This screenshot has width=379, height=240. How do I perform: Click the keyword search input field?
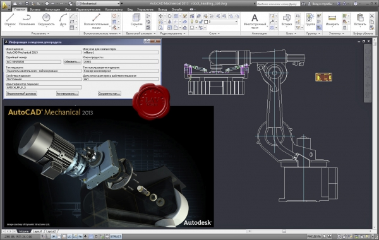click(278, 4)
